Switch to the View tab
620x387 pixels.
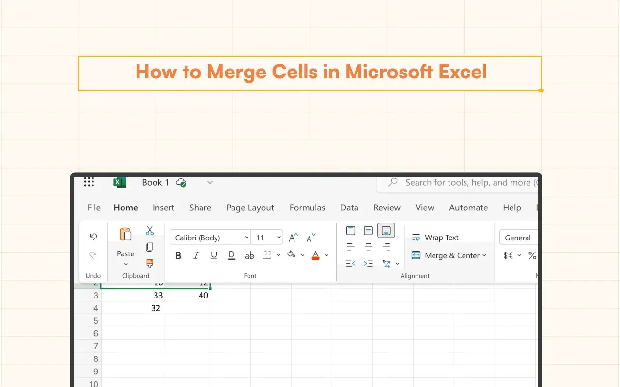coord(425,208)
